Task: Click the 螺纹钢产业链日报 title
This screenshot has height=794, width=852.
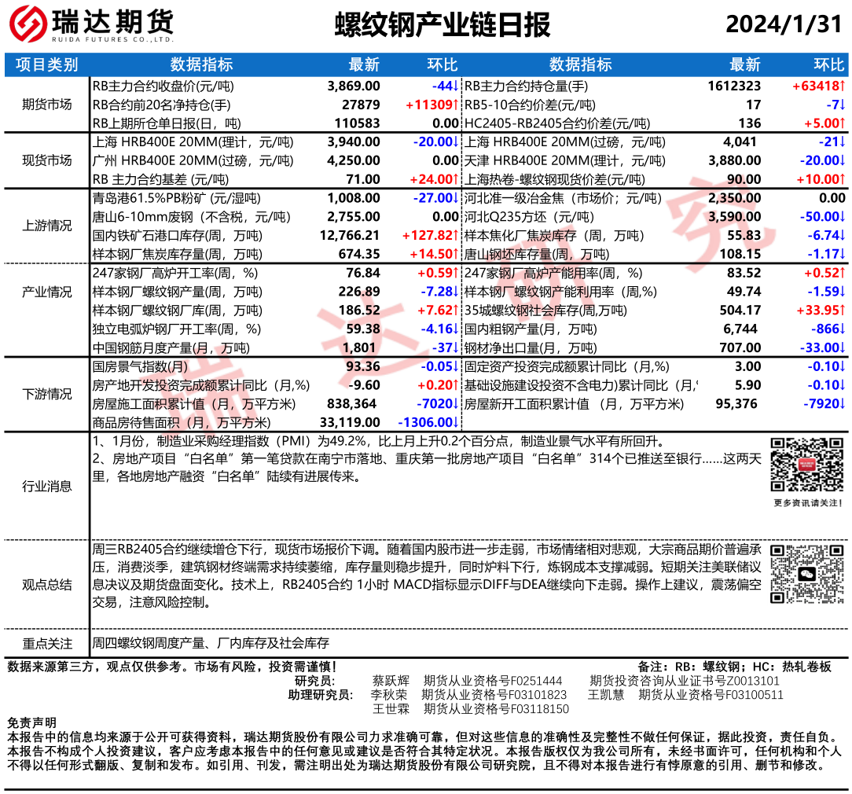Action: (x=443, y=25)
